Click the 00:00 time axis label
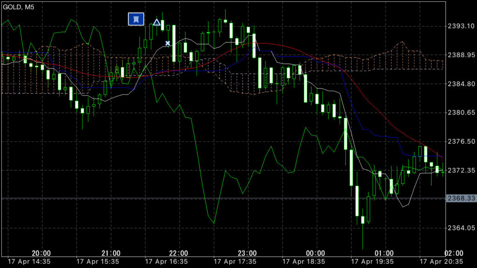Screen dimensions: 477x268 click(315, 253)
